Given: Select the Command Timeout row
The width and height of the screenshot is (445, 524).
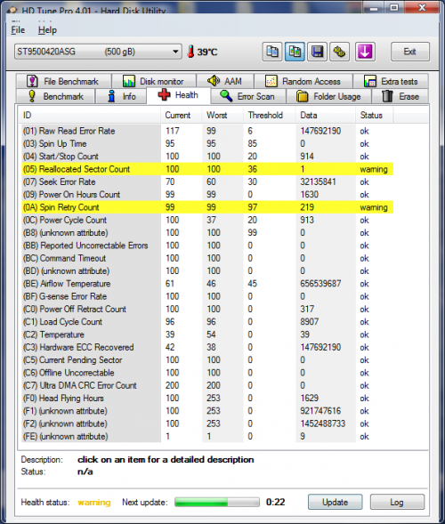Looking at the screenshot, I should point(207,258).
